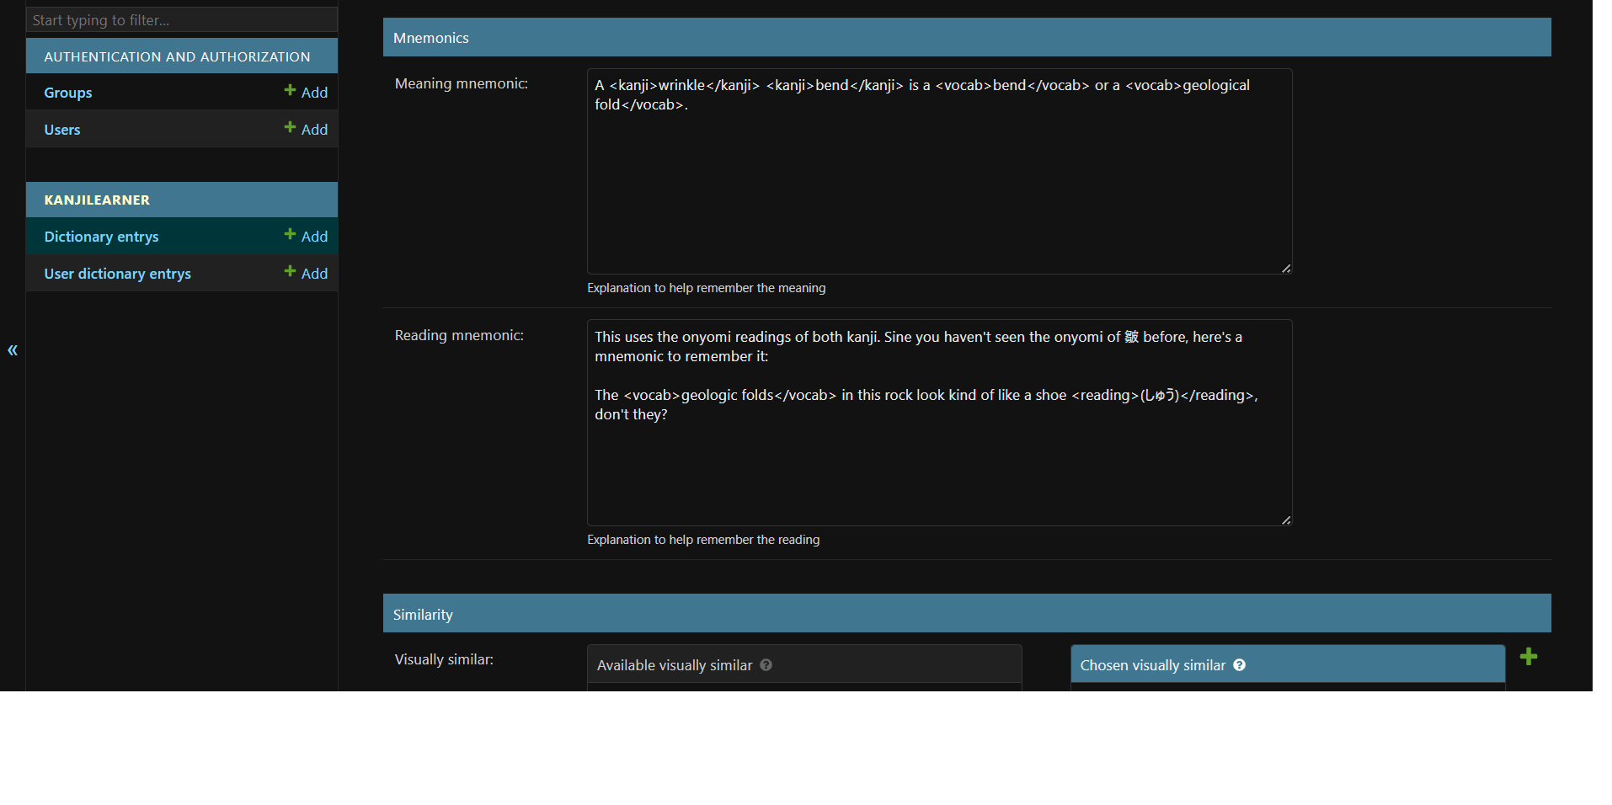Click the Meaning mnemonic textarea resize handle
Screen dimensions: 1612x805
1285,268
